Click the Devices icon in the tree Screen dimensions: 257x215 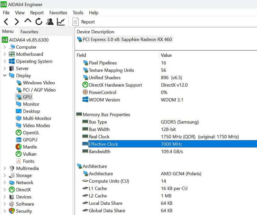point(12,197)
